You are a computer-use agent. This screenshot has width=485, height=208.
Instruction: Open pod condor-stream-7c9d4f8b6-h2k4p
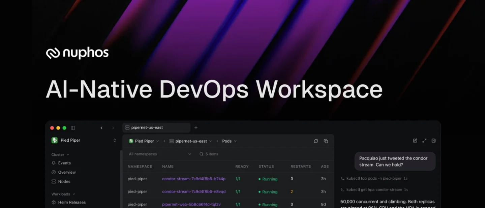[x=194, y=179]
